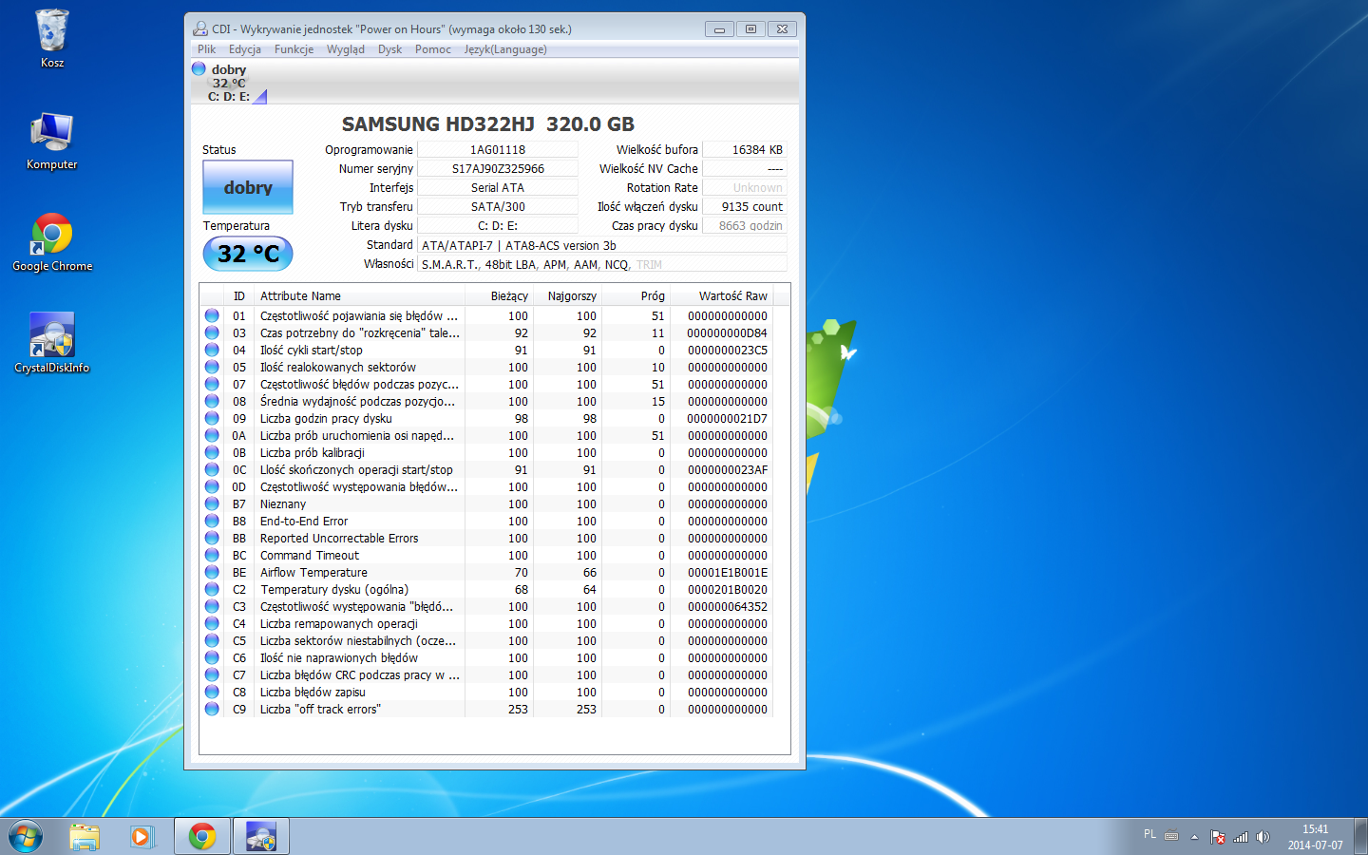Click the 8663 godzin power-on hours value

744,225
